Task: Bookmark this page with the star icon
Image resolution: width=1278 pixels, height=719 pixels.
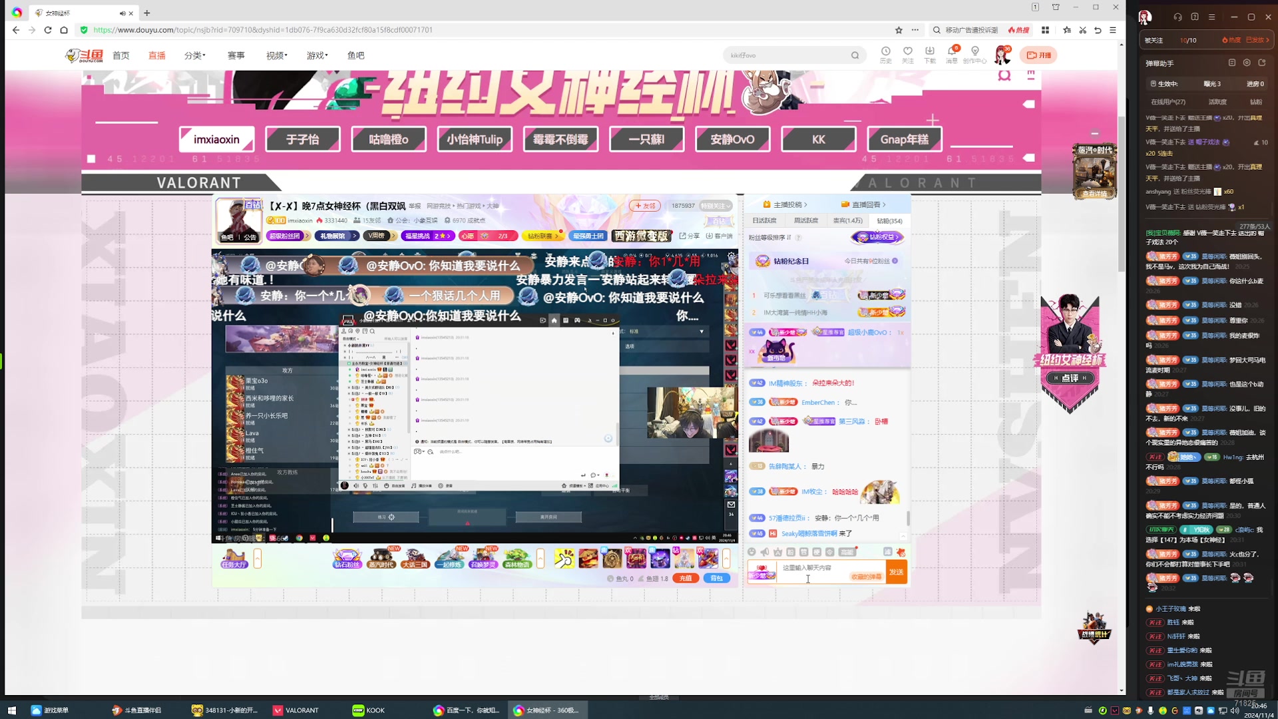Action: (x=899, y=30)
